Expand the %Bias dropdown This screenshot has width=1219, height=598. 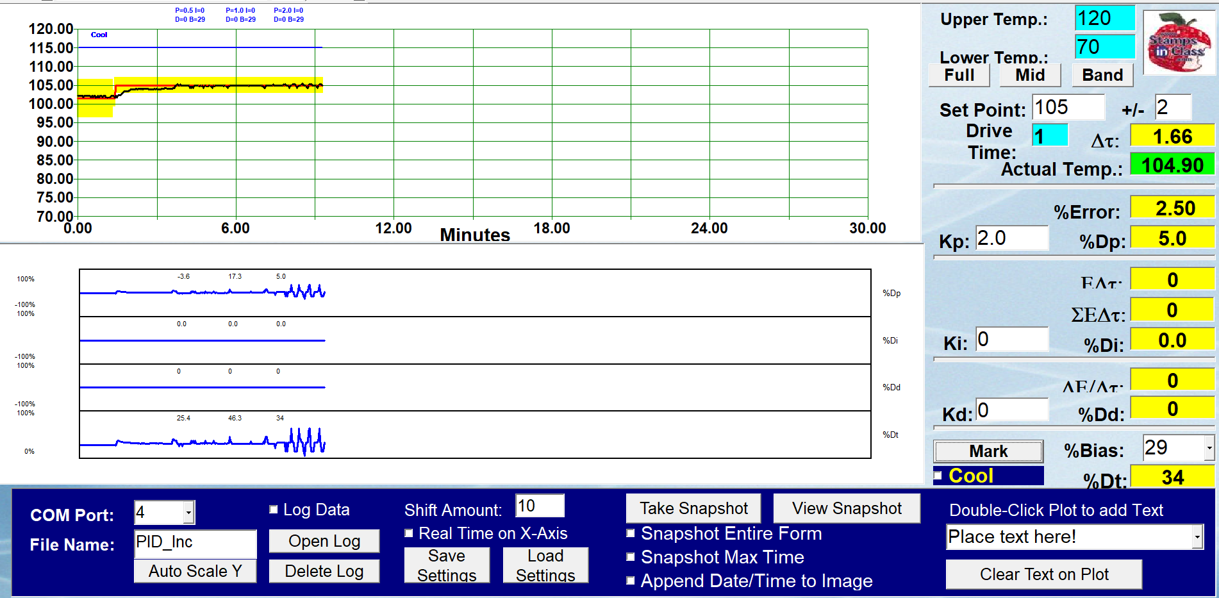[x=1209, y=447]
